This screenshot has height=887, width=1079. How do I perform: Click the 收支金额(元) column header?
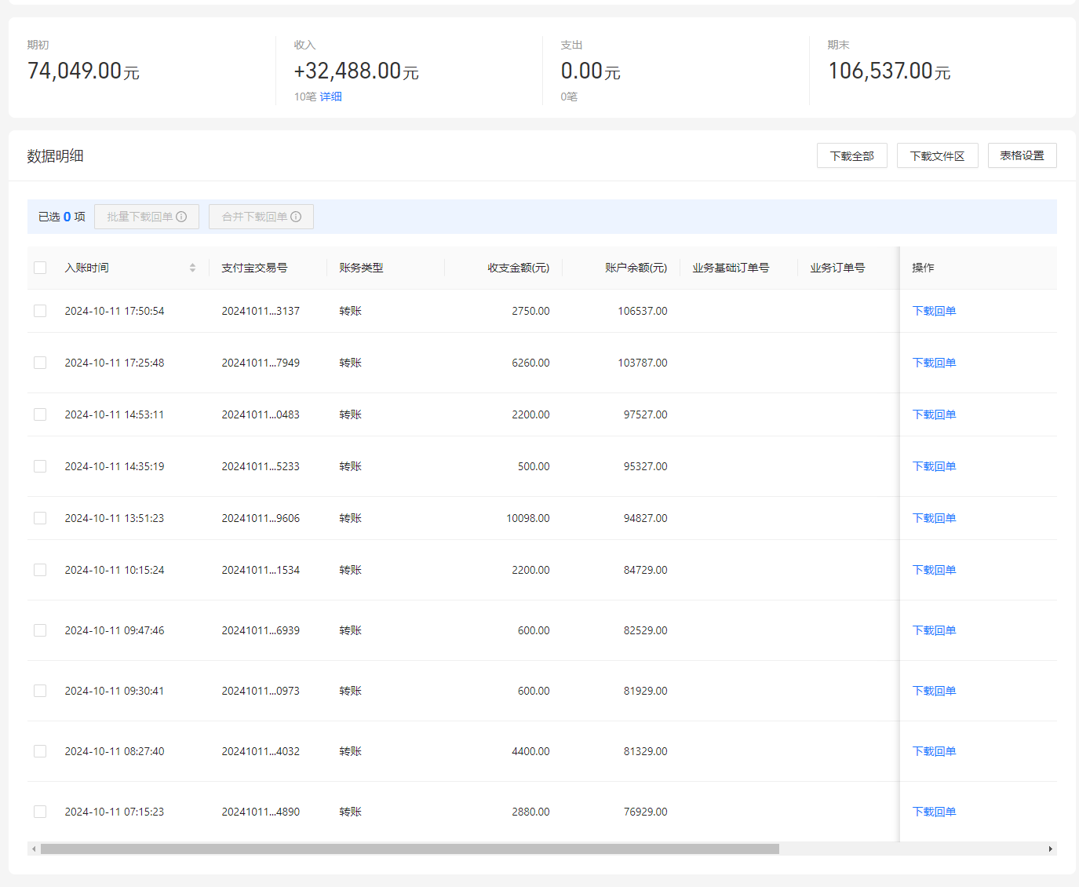(x=519, y=268)
